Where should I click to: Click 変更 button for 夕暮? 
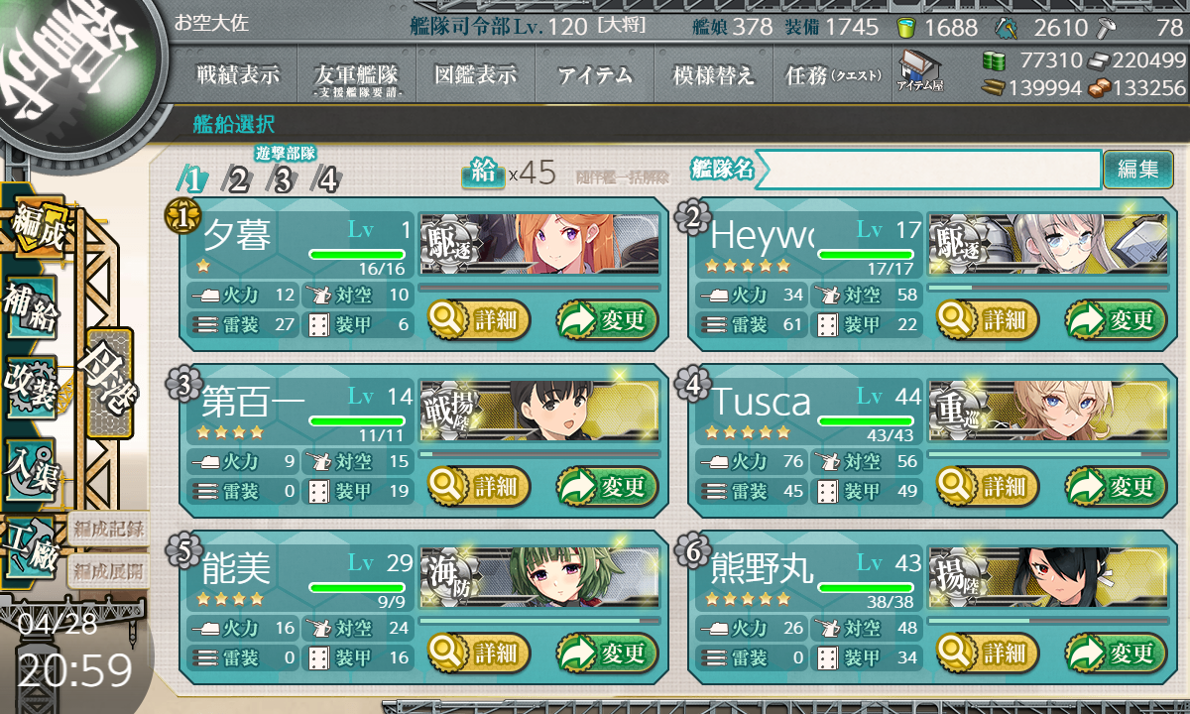click(607, 320)
